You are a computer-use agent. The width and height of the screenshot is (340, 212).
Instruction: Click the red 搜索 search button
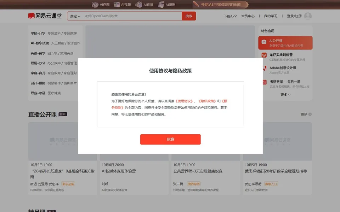point(189,16)
